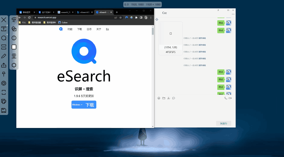
Task: Choose the overlapping shapes tool
Action: point(14,29)
